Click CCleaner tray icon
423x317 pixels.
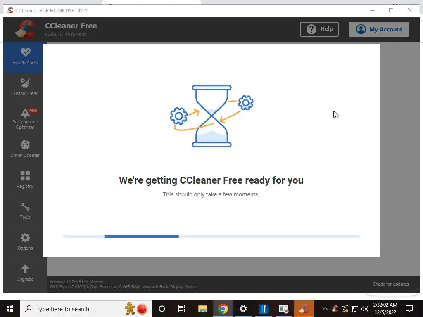335,309
